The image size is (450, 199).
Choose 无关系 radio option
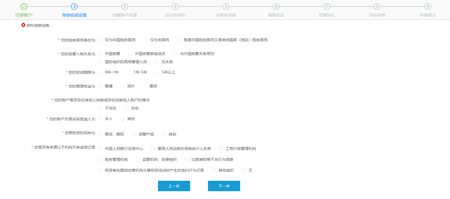point(157,62)
